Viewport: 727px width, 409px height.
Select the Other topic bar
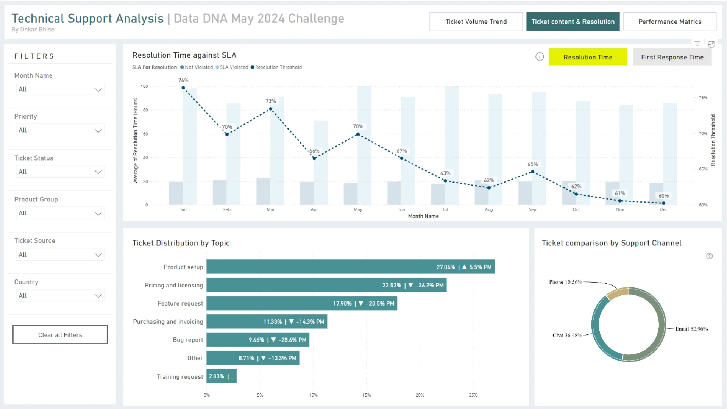click(x=253, y=358)
